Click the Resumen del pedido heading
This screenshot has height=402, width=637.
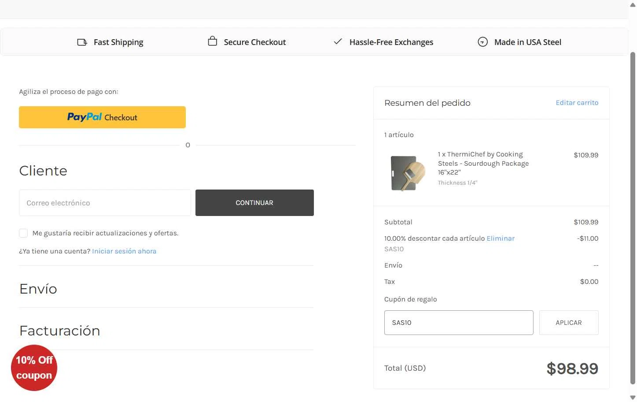coord(427,103)
